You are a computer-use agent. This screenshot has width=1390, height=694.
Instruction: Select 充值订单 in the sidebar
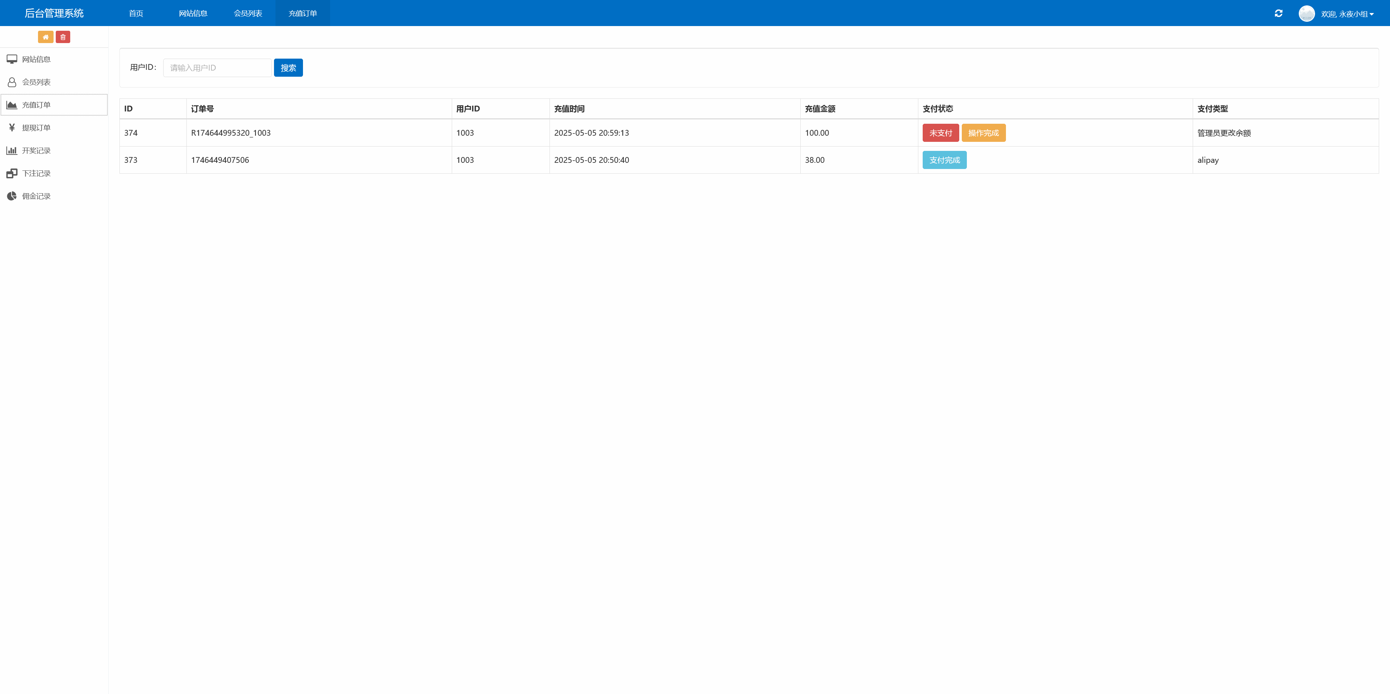[35, 105]
